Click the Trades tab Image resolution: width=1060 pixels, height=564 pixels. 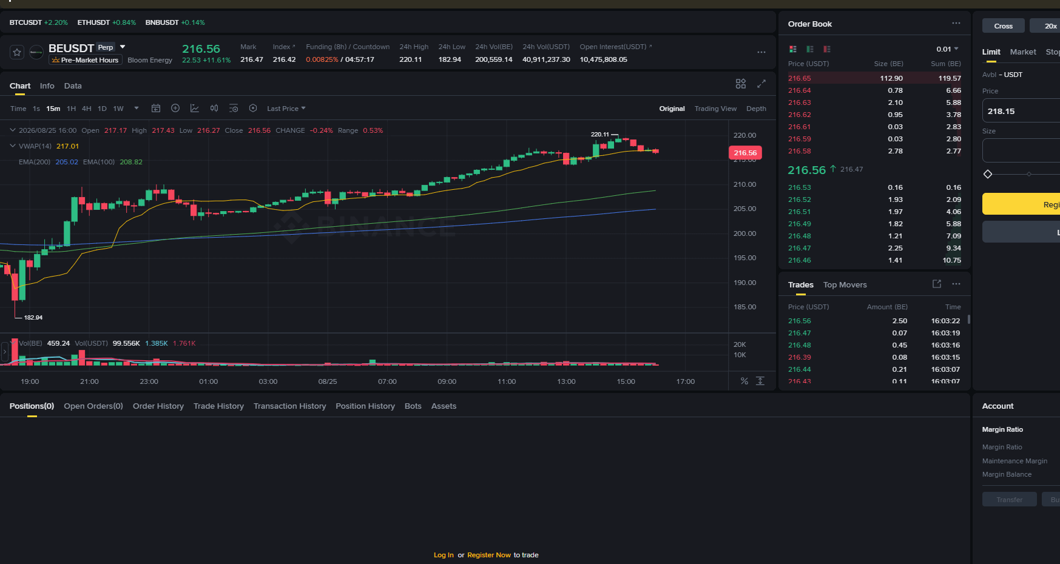click(x=800, y=284)
